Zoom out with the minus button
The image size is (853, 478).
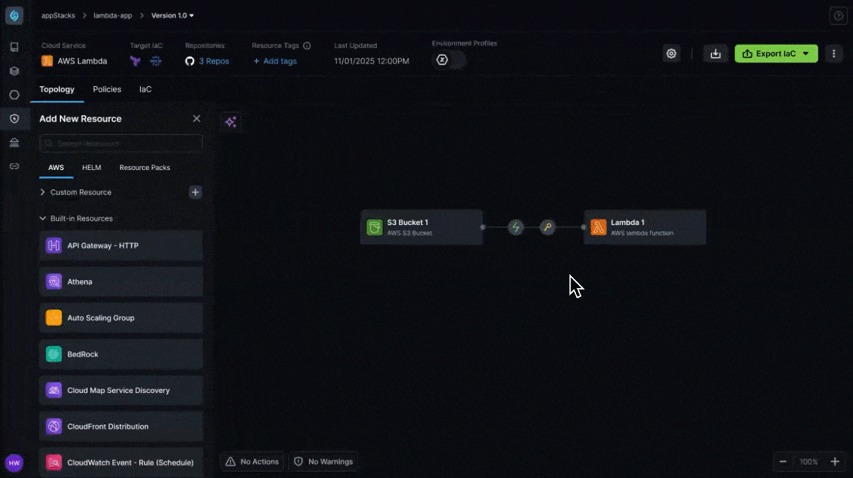point(783,462)
